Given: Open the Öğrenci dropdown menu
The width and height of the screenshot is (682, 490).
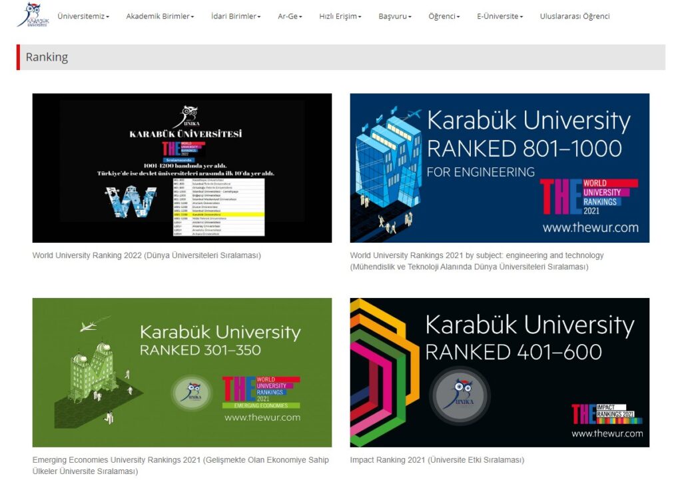Looking at the screenshot, I should click(444, 16).
